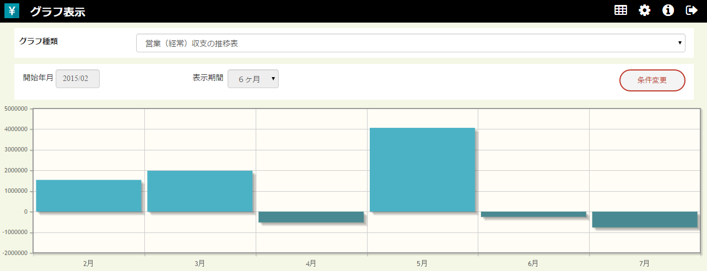Click the negative July bar
The height and width of the screenshot is (271, 707).
pos(644,219)
